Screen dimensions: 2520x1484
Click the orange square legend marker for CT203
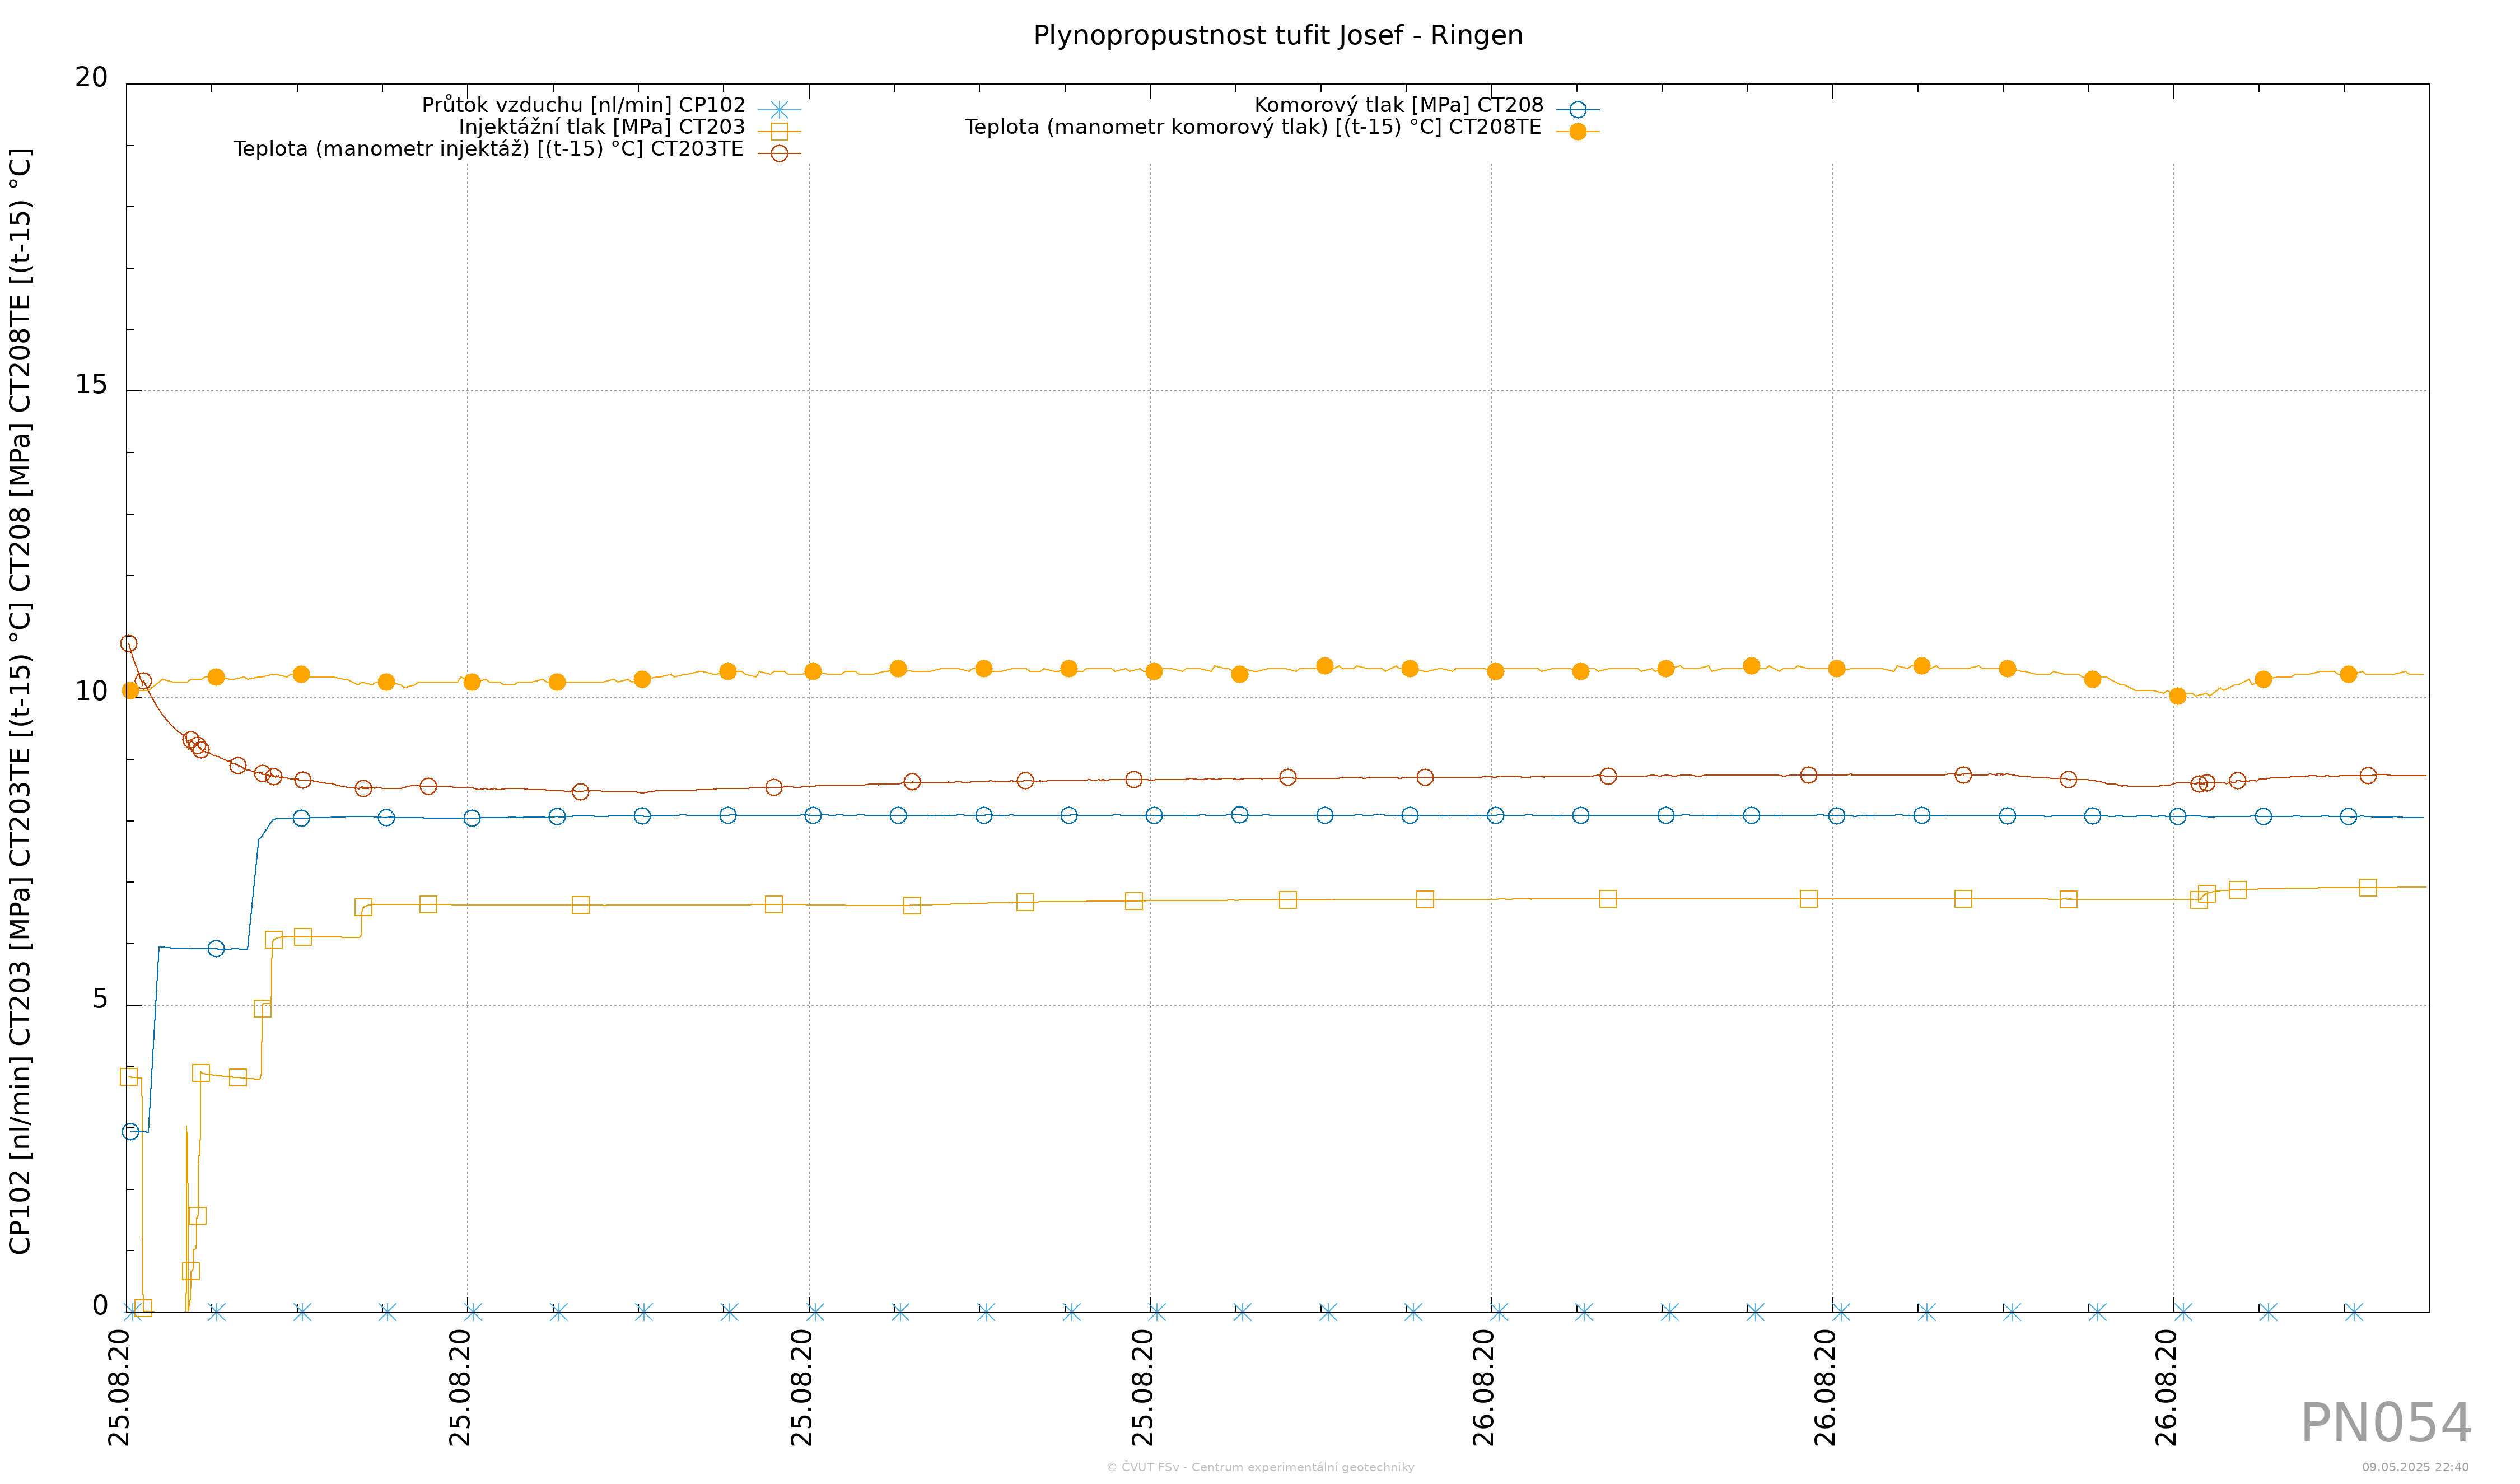coord(779,132)
